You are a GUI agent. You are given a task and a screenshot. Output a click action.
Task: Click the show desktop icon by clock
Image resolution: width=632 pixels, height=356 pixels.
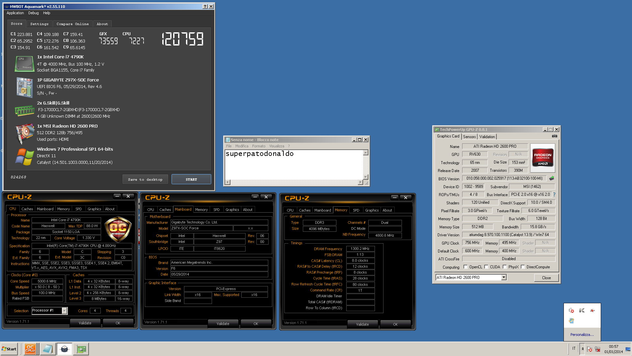tap(628, 349)
